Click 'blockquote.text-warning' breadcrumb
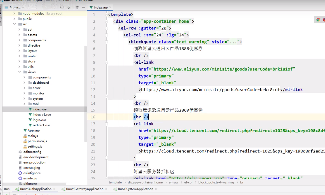The image size is (325, 195). (216, 182)
